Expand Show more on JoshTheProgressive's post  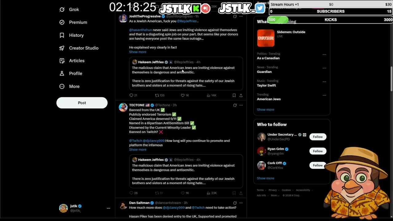[138, 52]
